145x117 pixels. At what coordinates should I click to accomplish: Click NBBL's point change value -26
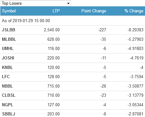103,86
